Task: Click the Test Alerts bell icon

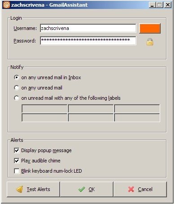Action: [x=20, y=189]
